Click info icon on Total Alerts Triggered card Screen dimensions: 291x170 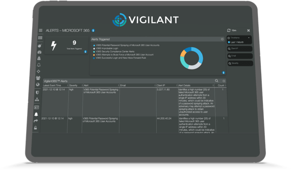pyautogui.click(x=85, y=52)
